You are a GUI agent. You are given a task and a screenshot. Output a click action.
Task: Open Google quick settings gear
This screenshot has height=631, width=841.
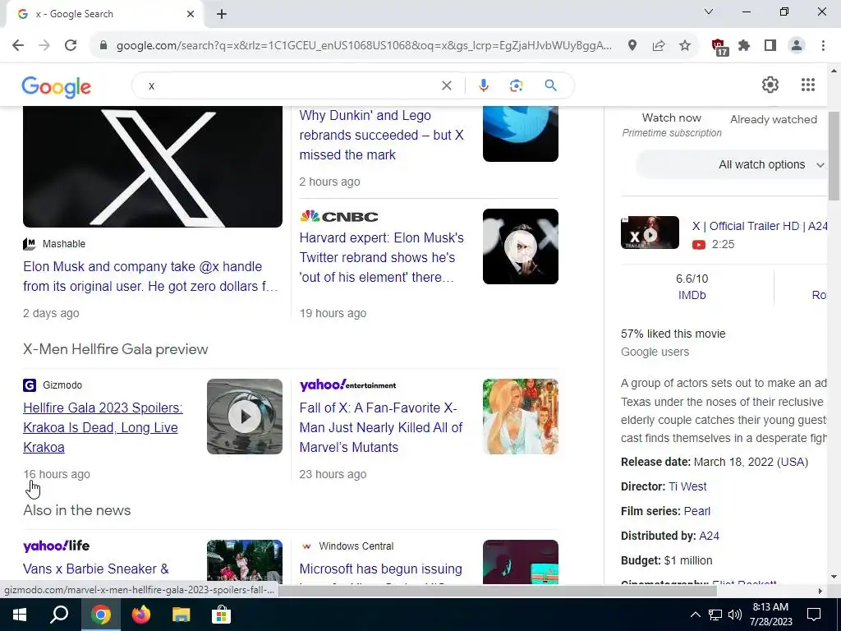770,85
